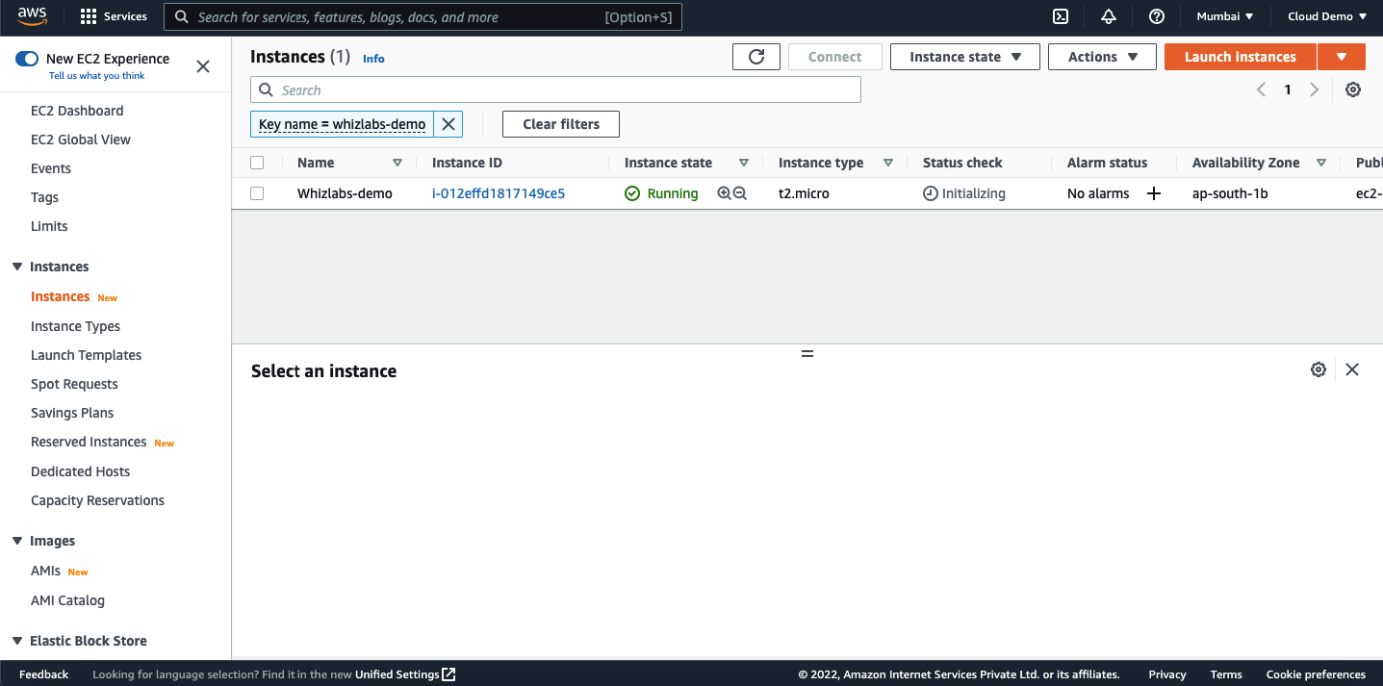Close the EC2 sidebar navigation
The height and width of the screenshot is (686, 1383).
(x=203, y=66)
